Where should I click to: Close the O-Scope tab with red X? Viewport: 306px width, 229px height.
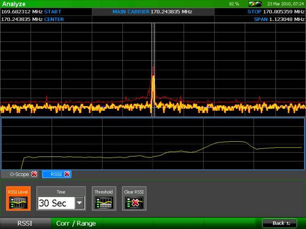[x=34, y=174]
